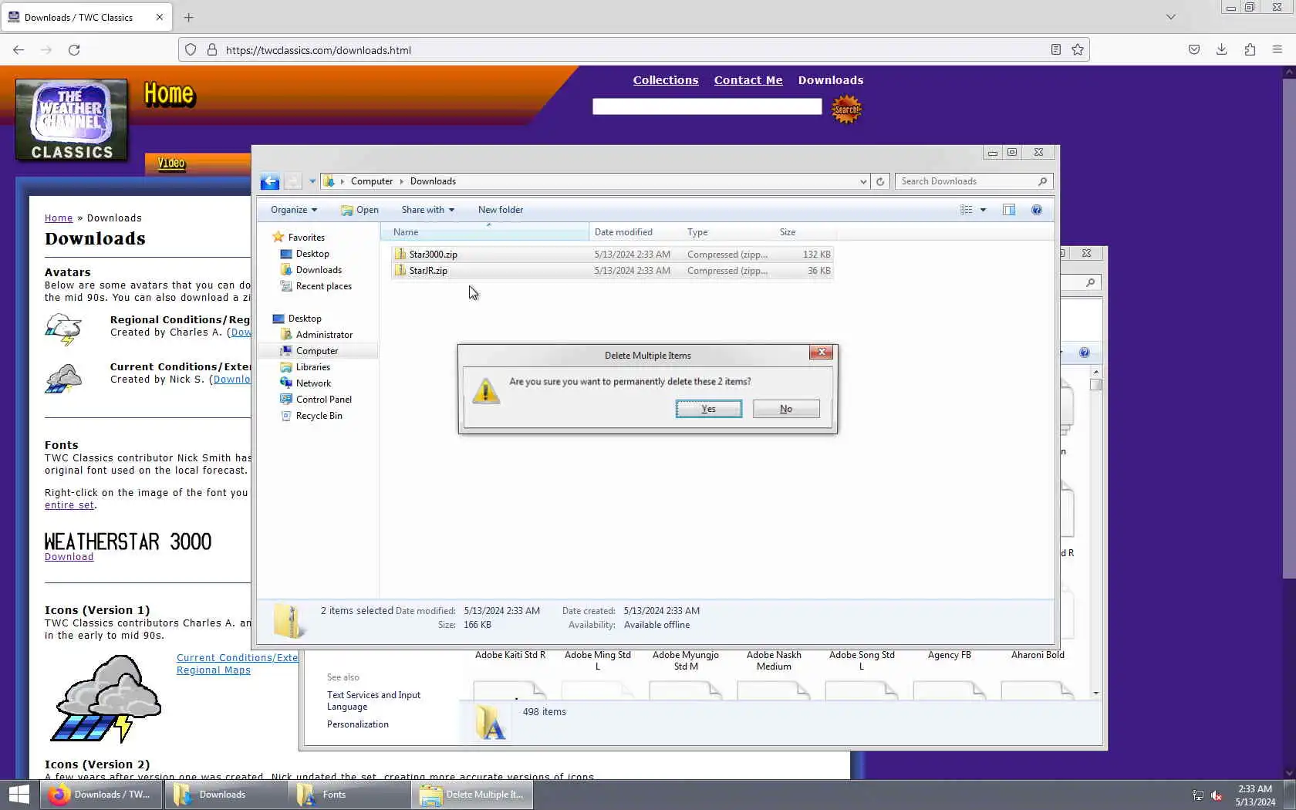This screenshot has width=1296, height=810.
Task: Follow the Home breadcrumb link
Action: pyautogui.click(x=59, y=218)
